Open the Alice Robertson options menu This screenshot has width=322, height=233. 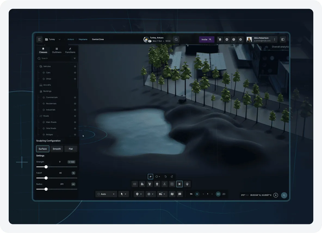point(274,39)
